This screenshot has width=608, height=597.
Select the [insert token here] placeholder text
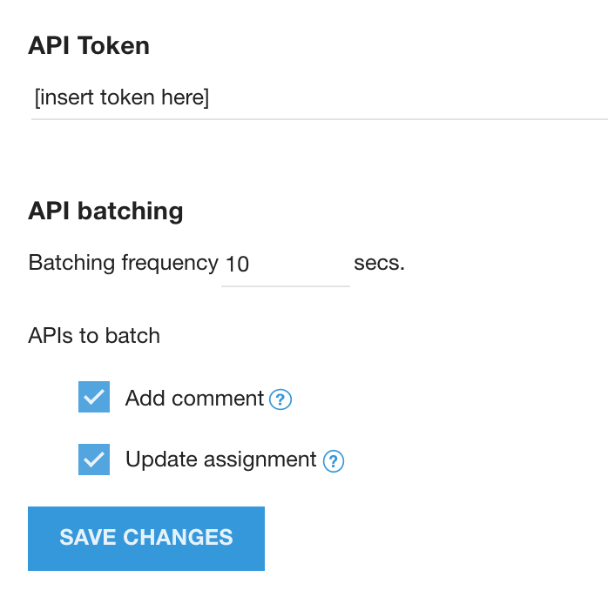[x=122, y=98]
